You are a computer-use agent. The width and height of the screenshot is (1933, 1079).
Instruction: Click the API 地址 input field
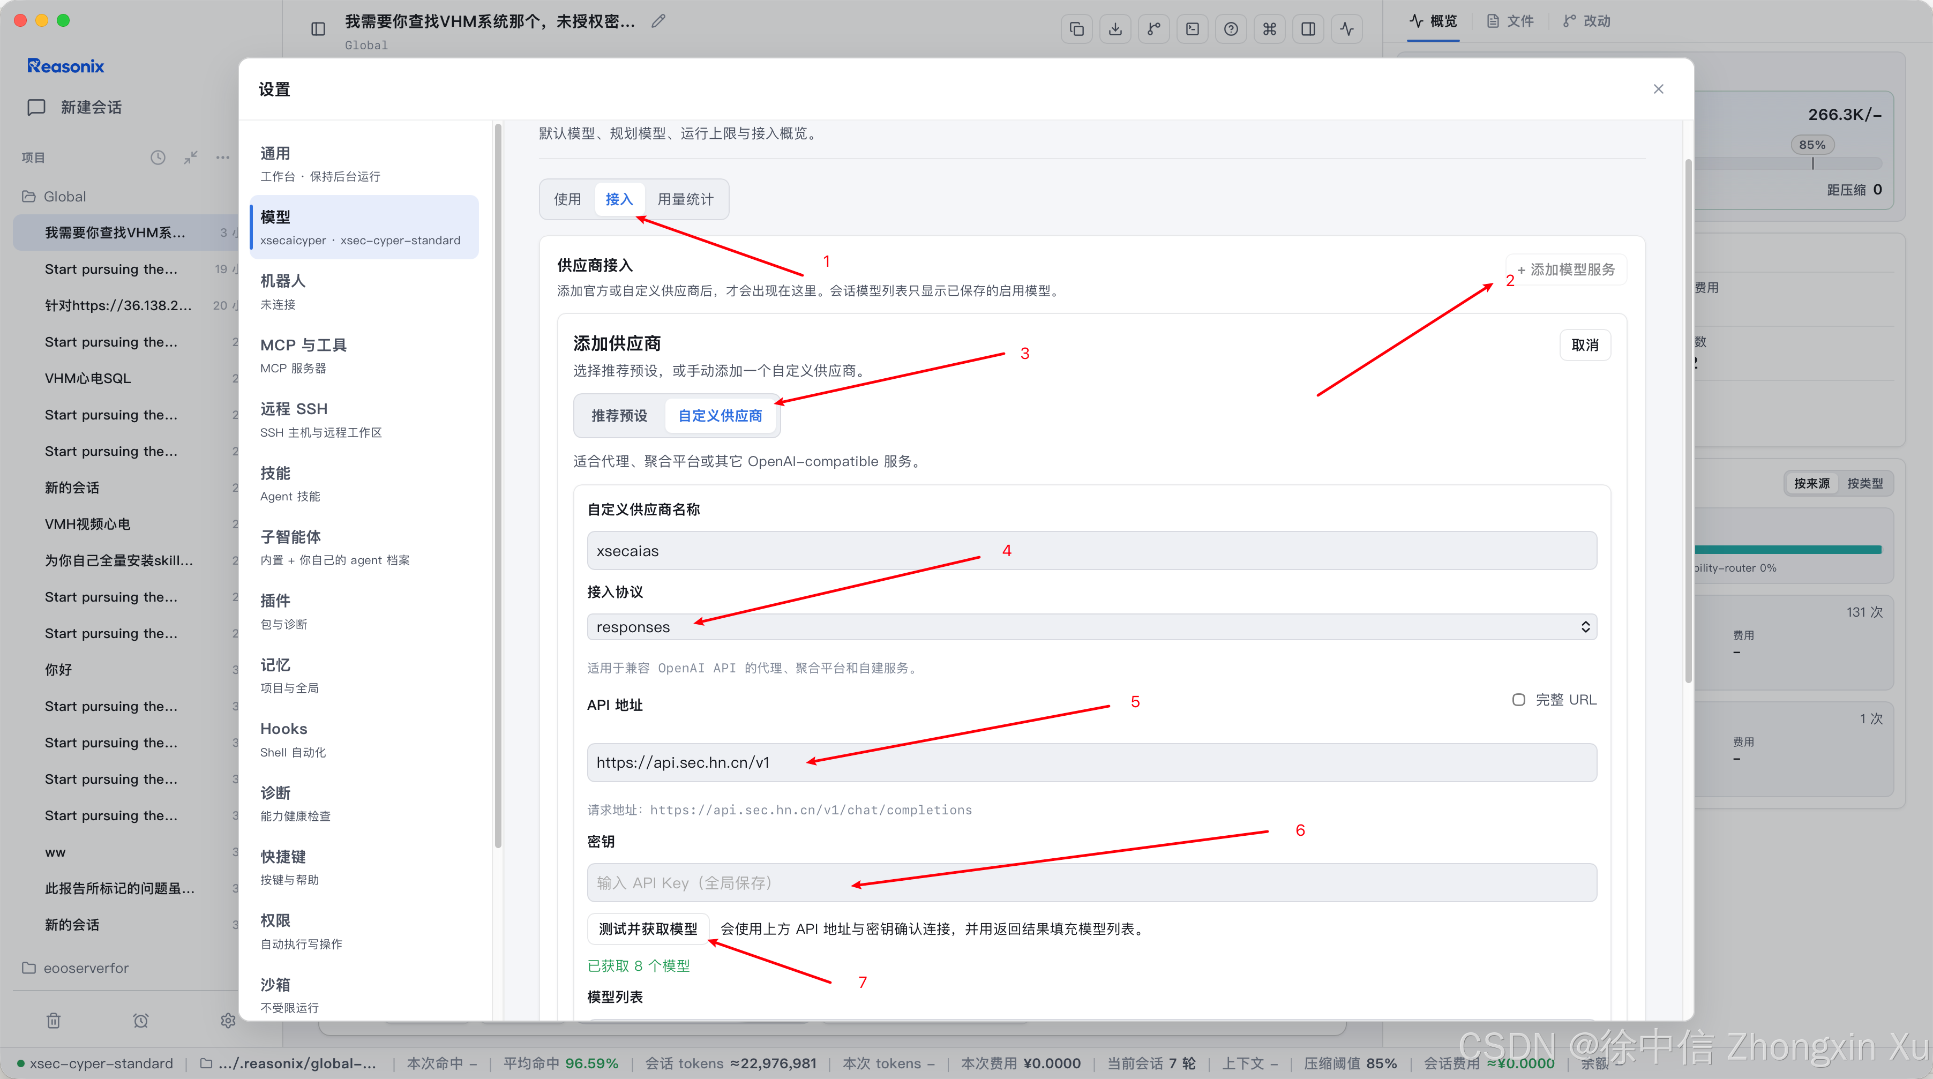click(1092, 762)
